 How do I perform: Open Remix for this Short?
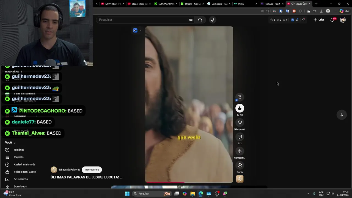coord(240,166)
